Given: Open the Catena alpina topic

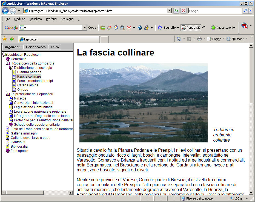Looking at the screenshot, I should tap(28, 85).
